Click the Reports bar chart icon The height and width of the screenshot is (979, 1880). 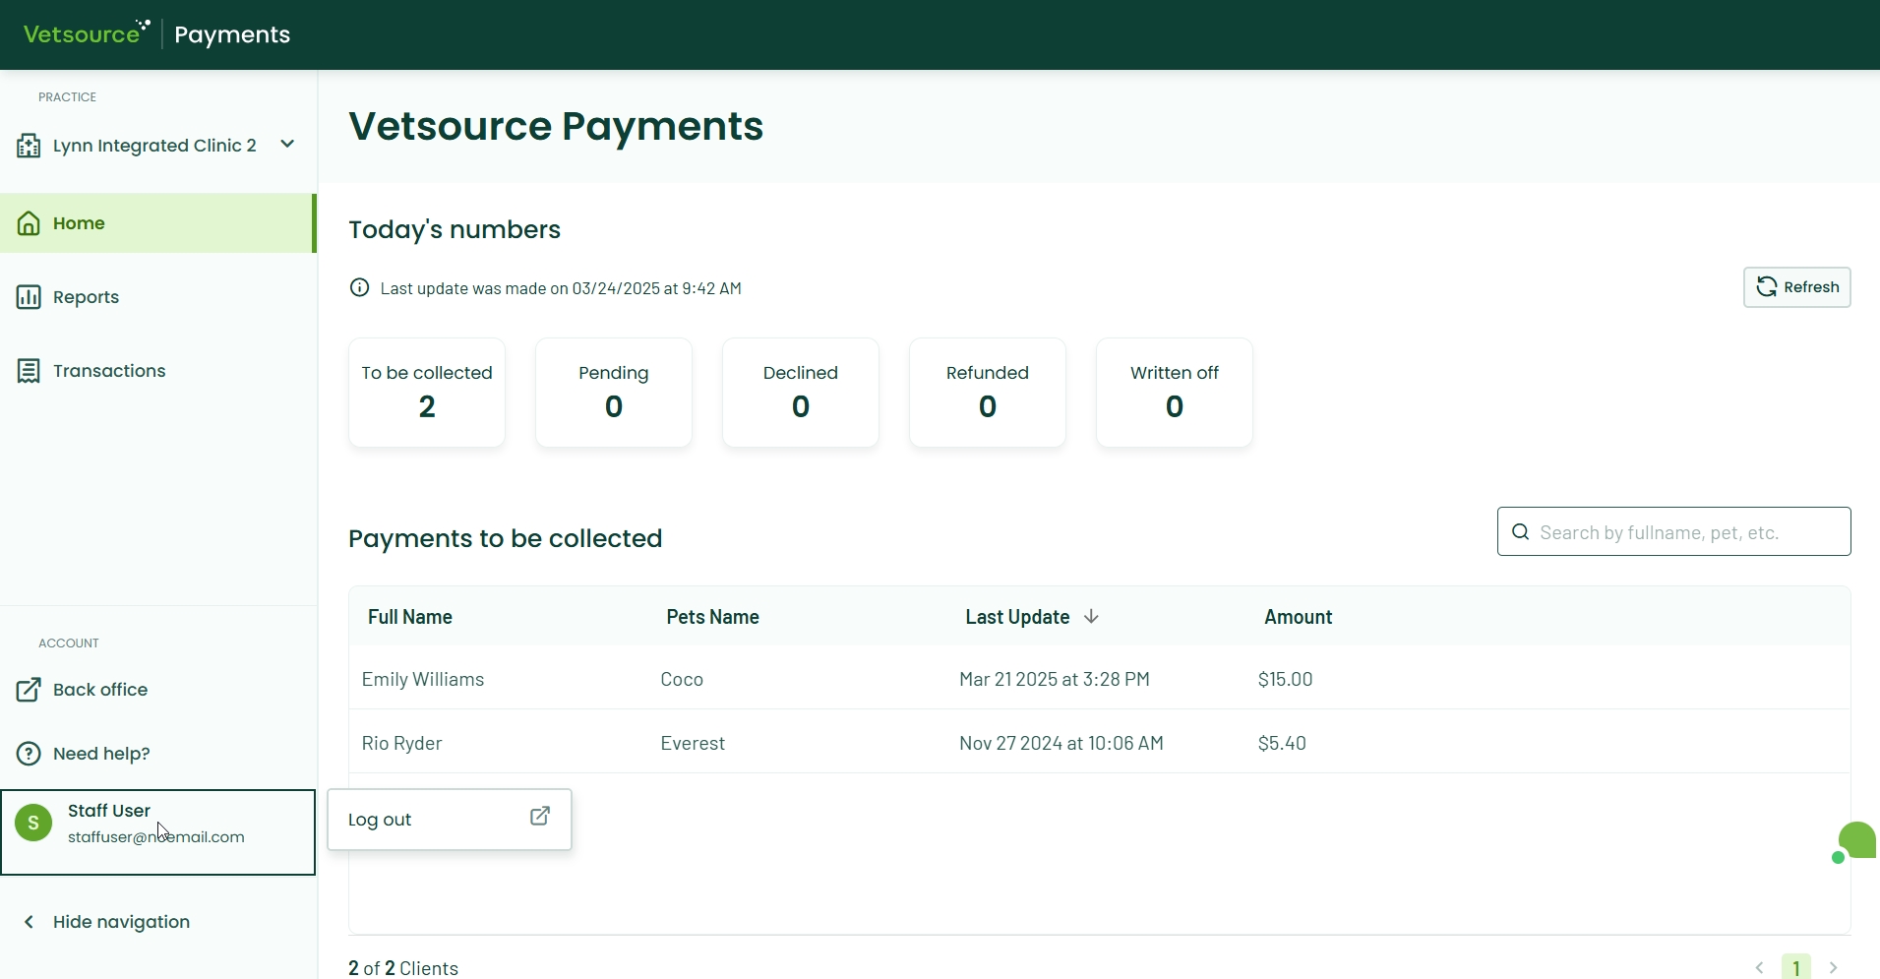click(x=29, y=297)
